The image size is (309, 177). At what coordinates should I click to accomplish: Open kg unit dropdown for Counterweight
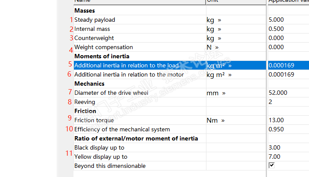tap(219, 38)
